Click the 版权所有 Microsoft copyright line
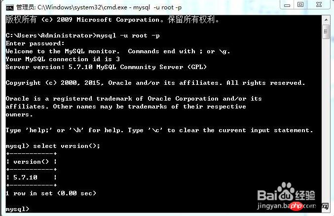334x216 pixels. coord(112,20)
